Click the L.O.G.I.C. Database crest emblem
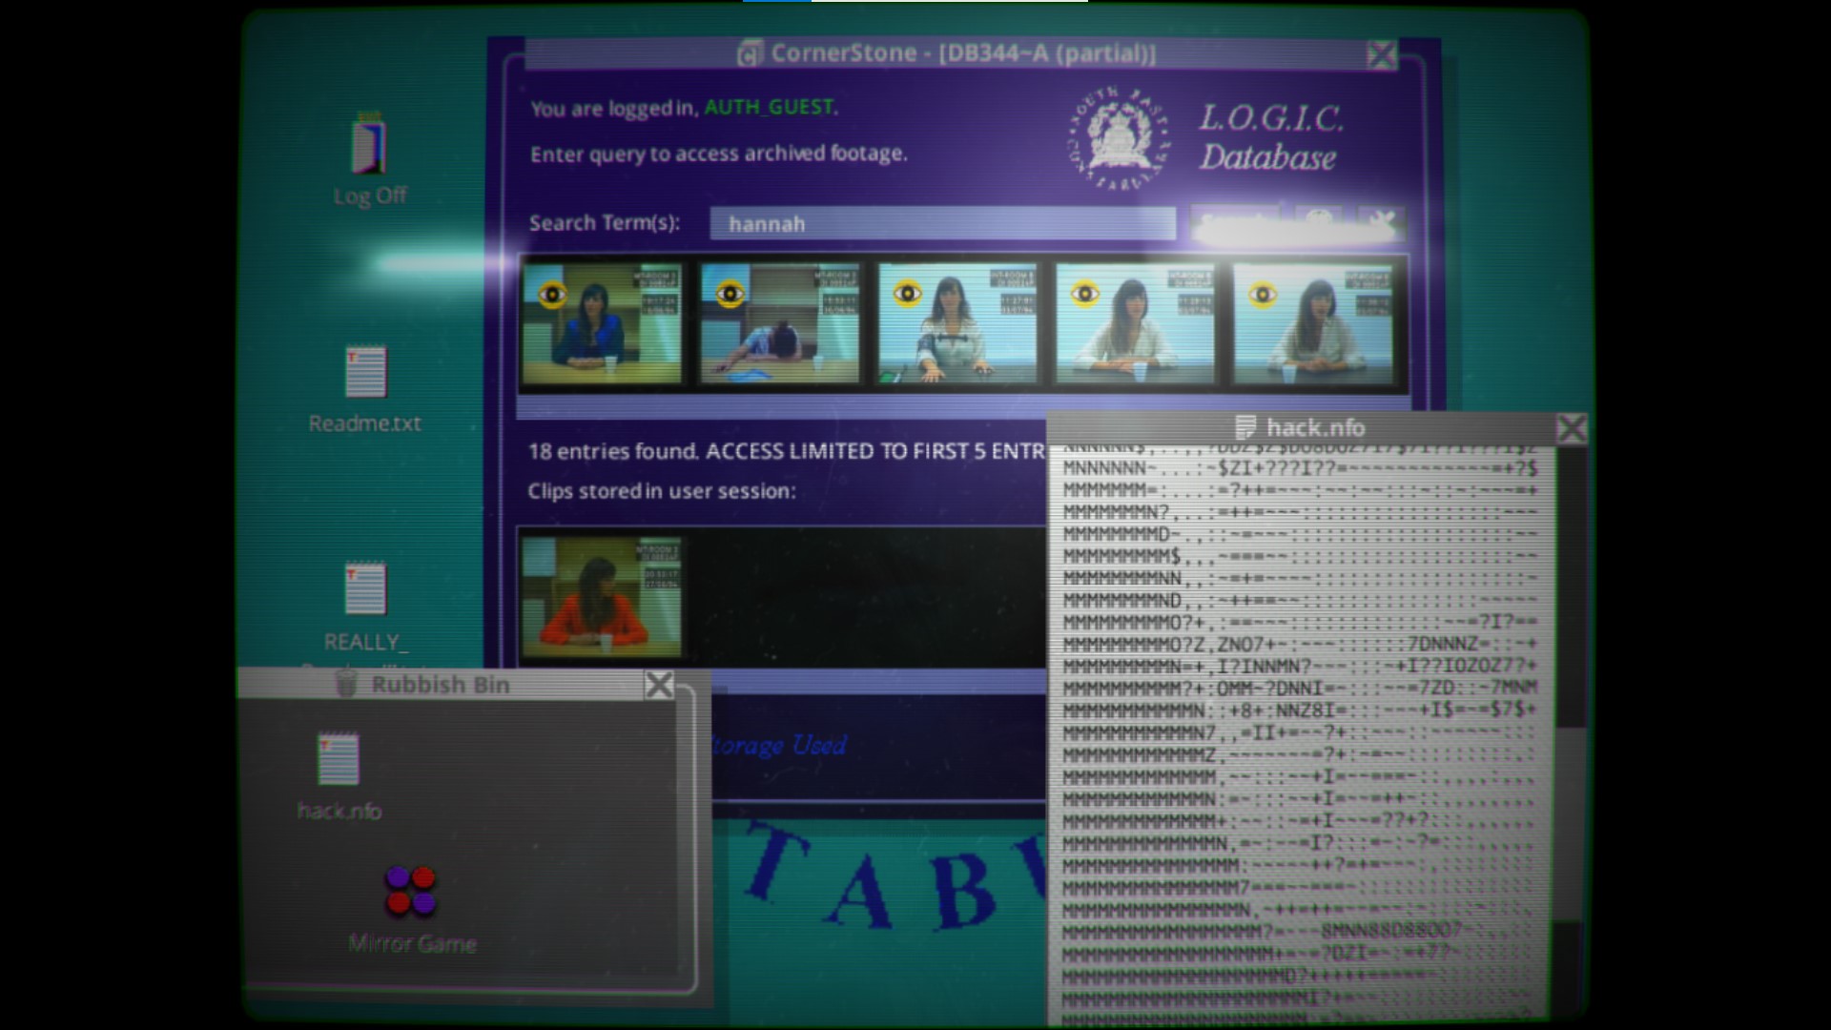The image size is (1831, 1030). [1121, 138]
